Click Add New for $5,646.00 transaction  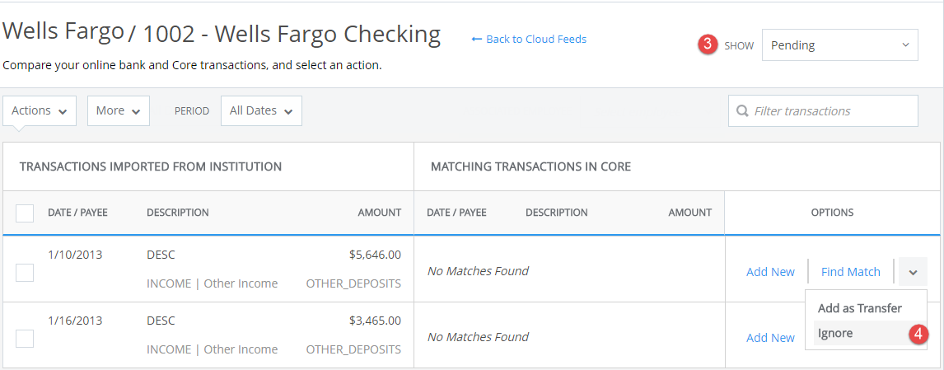(771, 272)
